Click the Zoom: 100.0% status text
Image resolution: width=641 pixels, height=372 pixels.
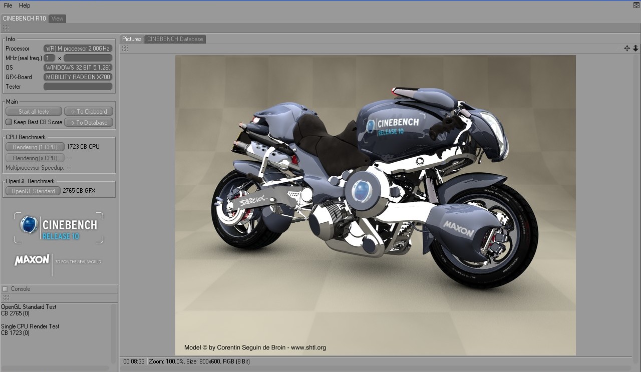168,361
